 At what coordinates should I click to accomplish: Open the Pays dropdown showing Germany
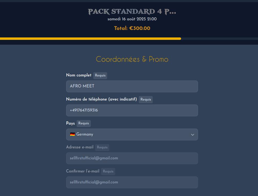click(x=132, y=134)
